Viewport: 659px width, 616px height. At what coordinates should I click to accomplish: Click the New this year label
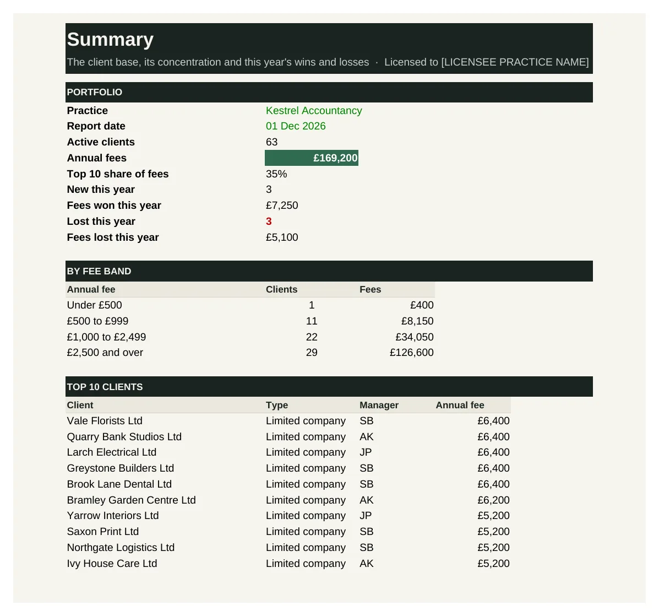point(101,190)
